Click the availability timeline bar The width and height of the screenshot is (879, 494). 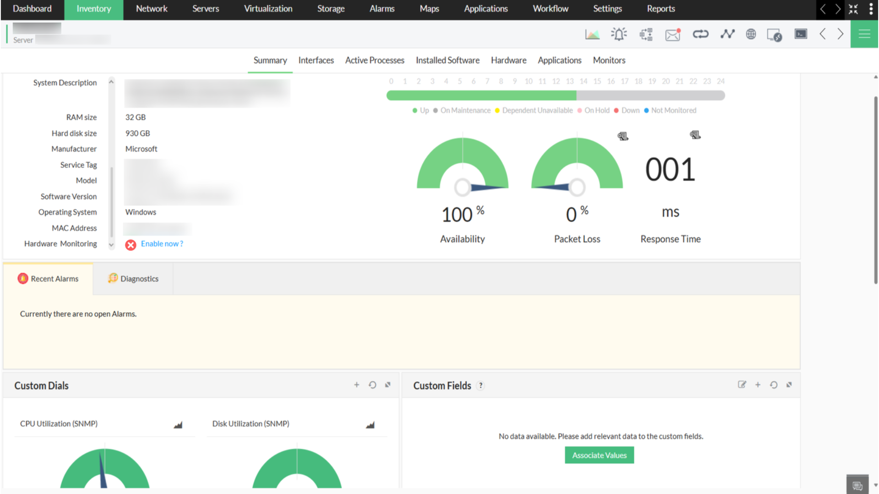pos(555,96)
